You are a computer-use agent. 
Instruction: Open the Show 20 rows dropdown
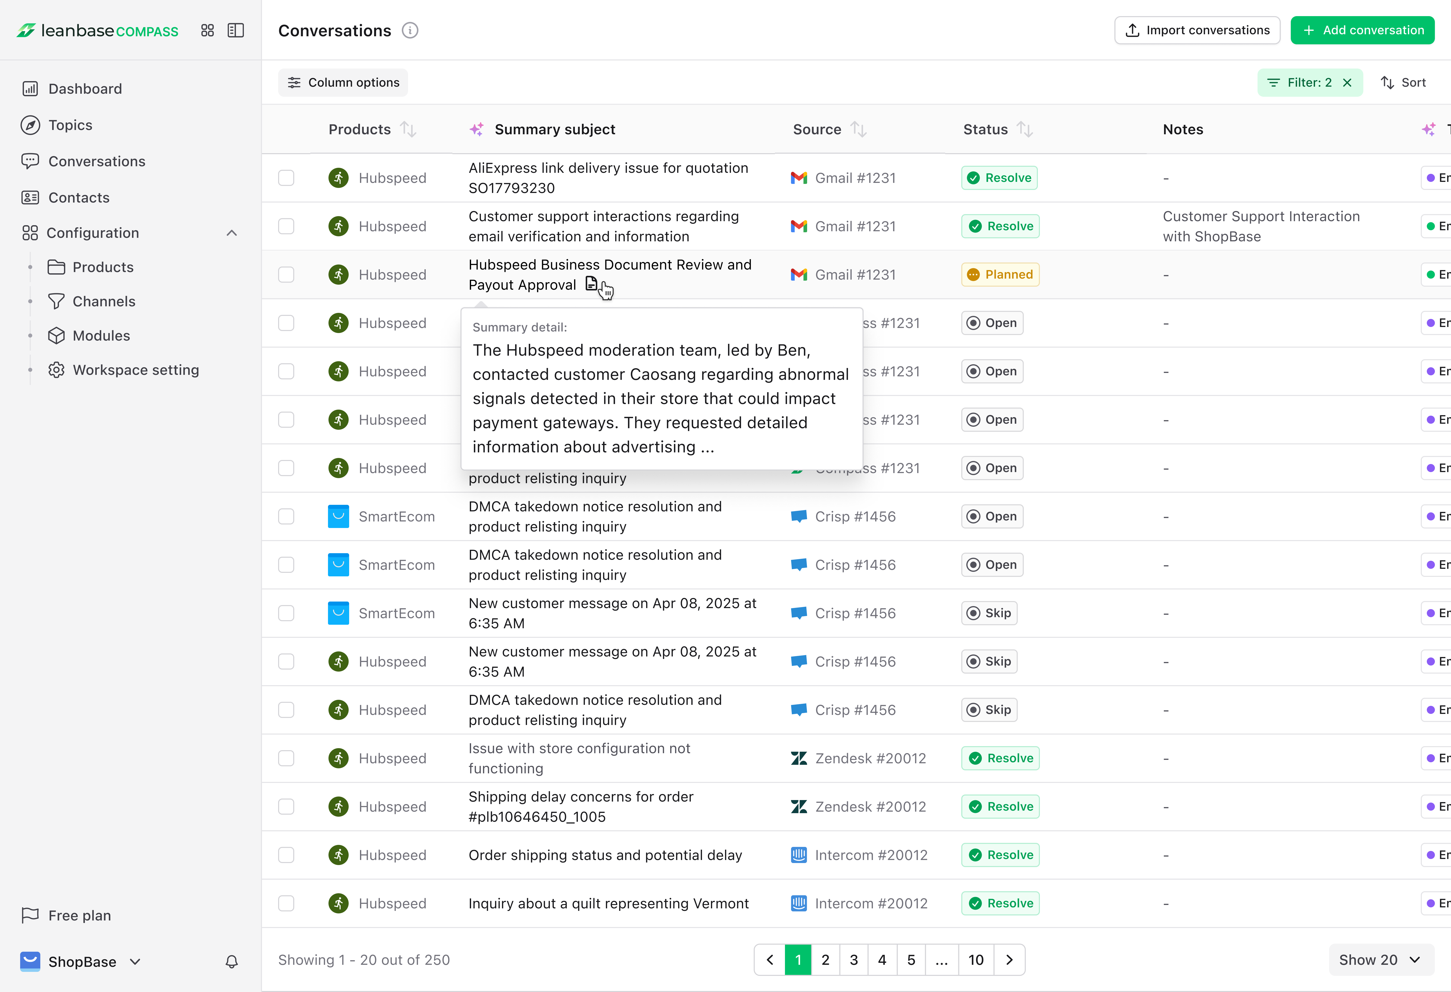[x=1380, y=960]
